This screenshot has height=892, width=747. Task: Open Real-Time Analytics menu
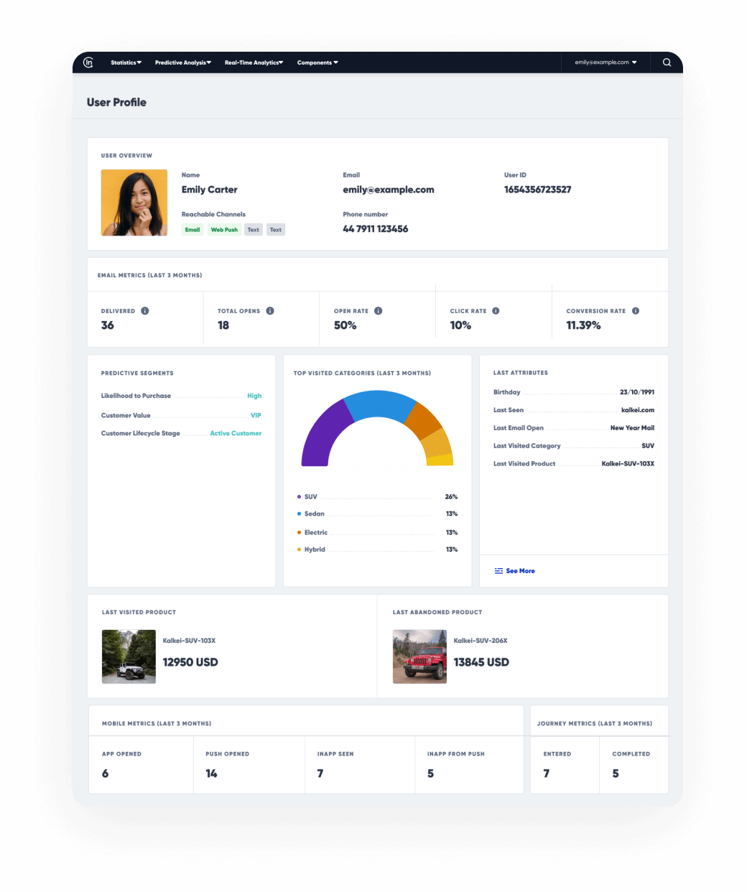click(x=254, y=62)
